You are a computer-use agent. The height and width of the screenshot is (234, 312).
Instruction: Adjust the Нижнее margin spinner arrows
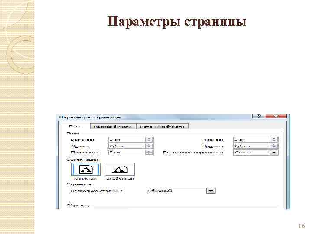pyautogui.click(x=274, y=140)
